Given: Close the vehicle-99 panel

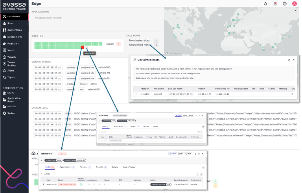Looking at the screenshot, I should (203, 154).
